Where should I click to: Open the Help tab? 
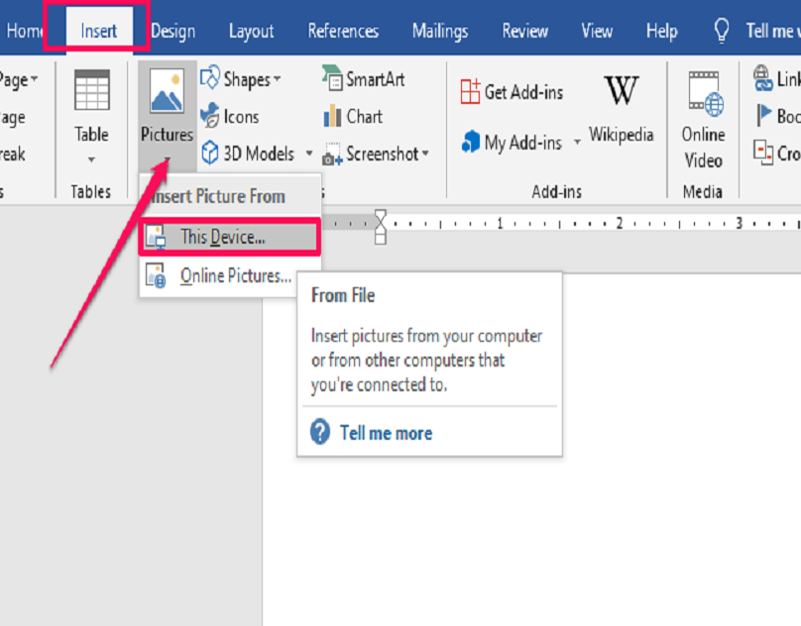tap(661, 31)
